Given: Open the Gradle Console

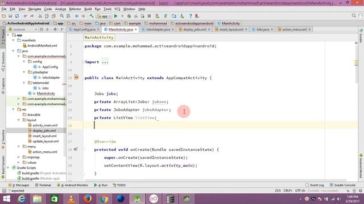Looking at the screenshot, I should pyautogui.click(x=342, y=185).
